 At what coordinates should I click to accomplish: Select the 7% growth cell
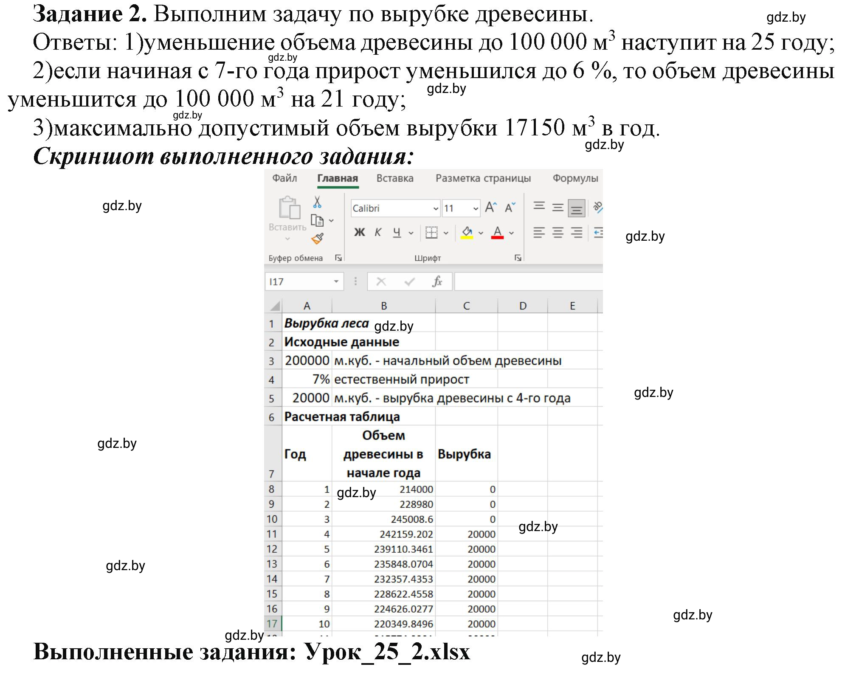[x=307, y=380]
